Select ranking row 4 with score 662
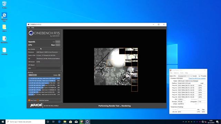221x124 pixels. pyautogui.click(x=44, y=85)
